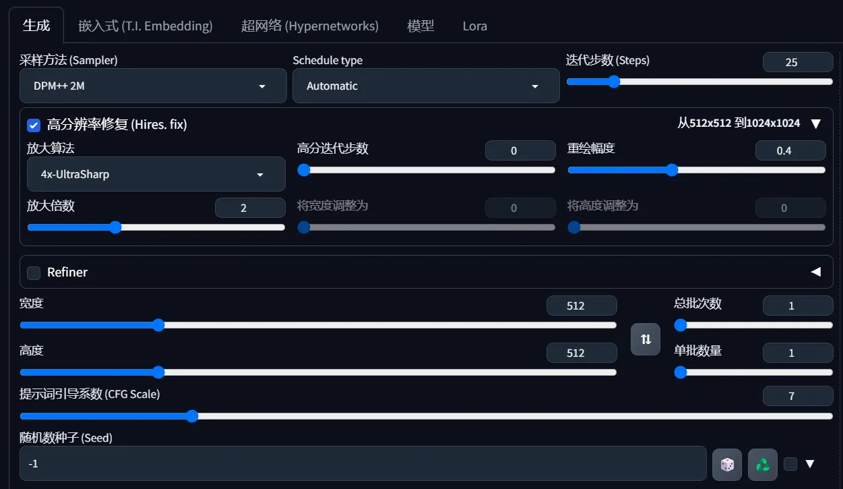
Task: Open the Hypernetworks tab
Action: tap(310, 26)
